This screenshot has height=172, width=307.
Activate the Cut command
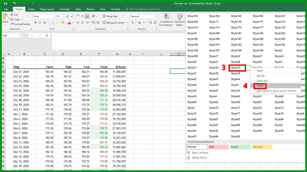click(x=15, y=15)
